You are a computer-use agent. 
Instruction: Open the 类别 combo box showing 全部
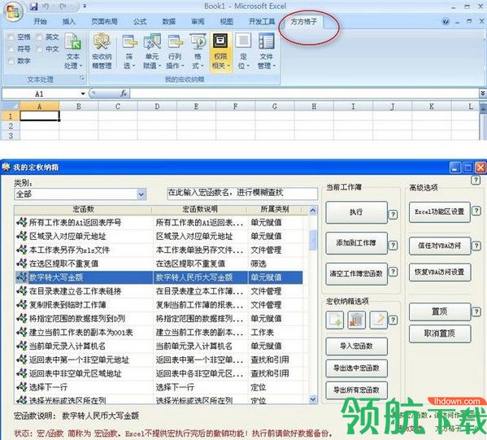pos(80,194)
